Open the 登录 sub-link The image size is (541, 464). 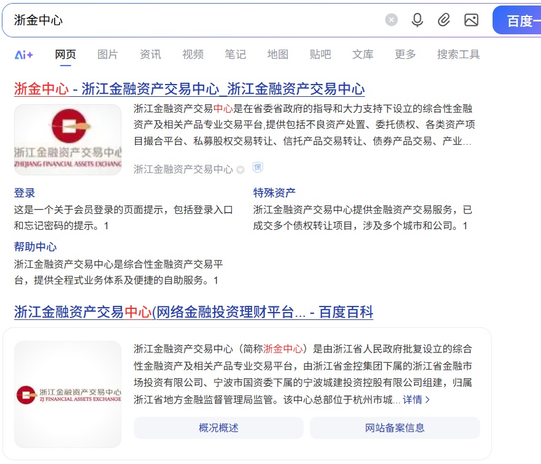(x=25, y=193)
